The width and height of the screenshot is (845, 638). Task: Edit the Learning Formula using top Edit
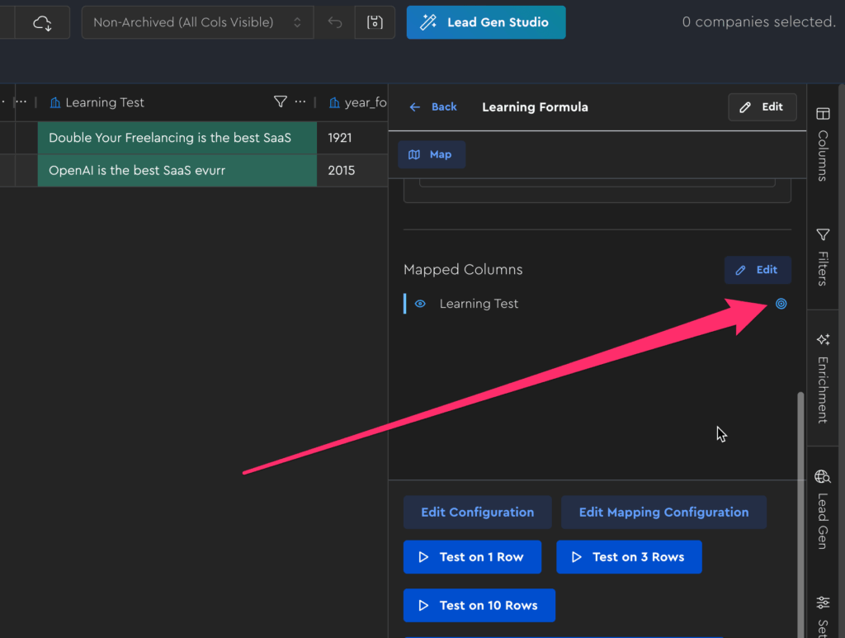pos(762,106)
